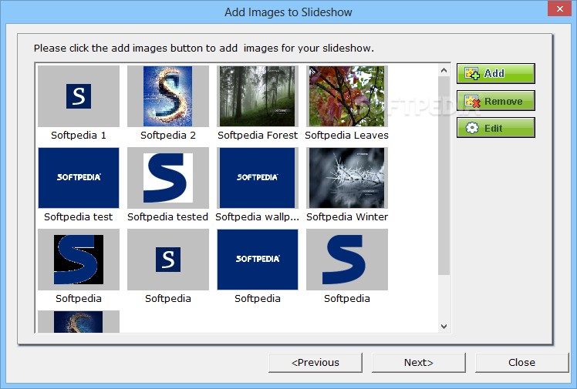577x389 pixels.
Task: Select the Softpedia wallp... thumbnail
Action: tap(257, 178)
